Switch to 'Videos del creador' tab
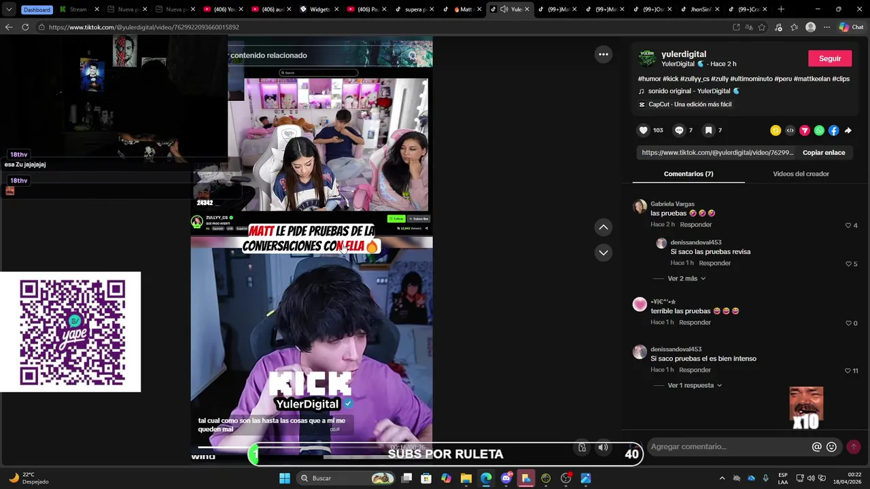This screenshot has width=870, height=489. (801, 174)
